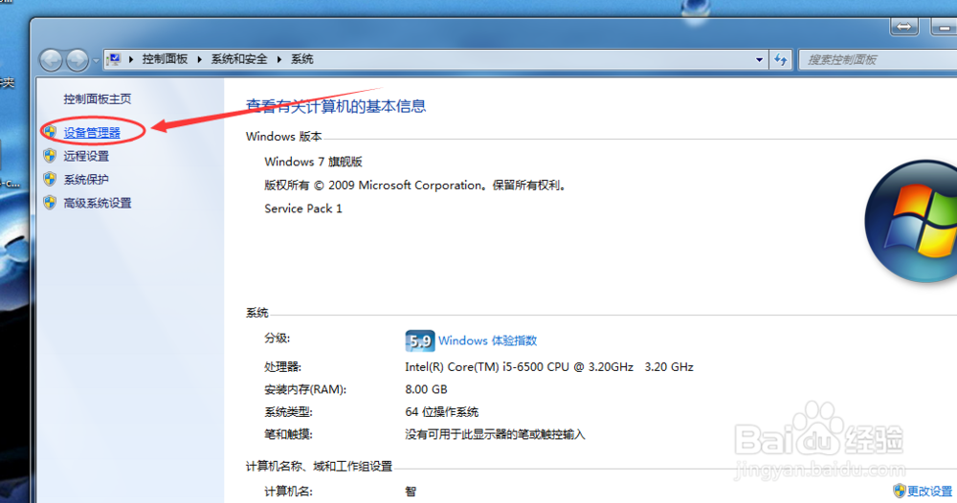Click the 计算机名 value 智

411,492
